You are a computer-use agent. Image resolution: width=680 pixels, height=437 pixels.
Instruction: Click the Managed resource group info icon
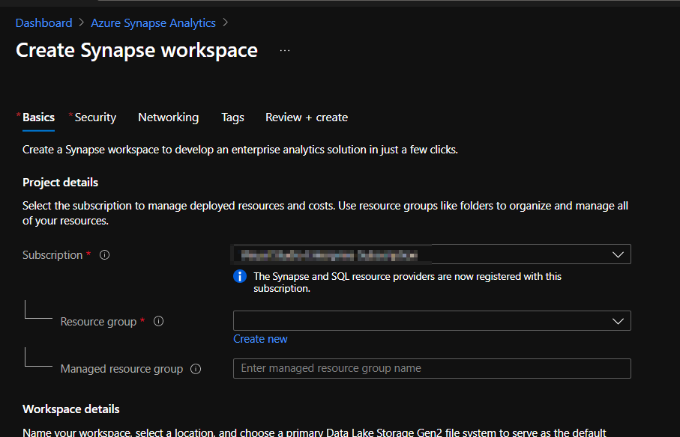point(196,369)
